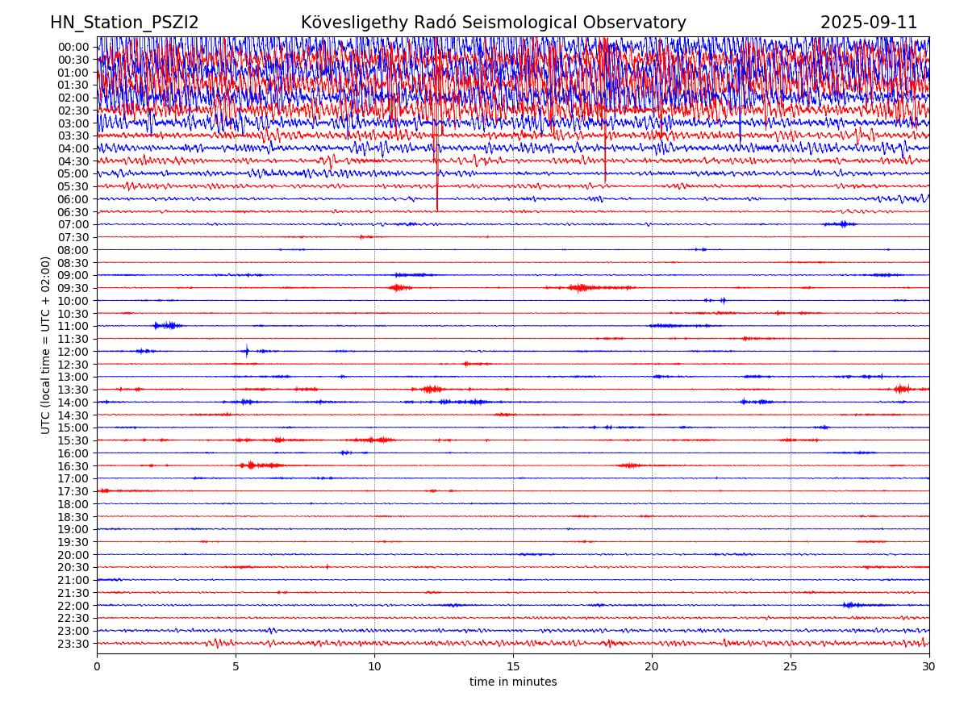Click the x-axis tick label 5
Viewport: 968px width, 726px height.
pos(236,667)
